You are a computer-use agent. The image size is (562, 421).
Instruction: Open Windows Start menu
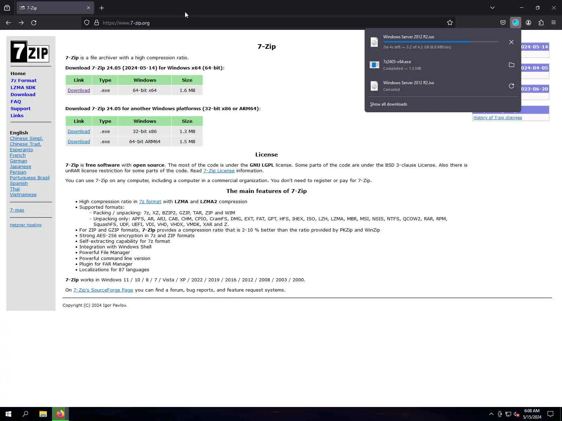(x=8, y=414)
